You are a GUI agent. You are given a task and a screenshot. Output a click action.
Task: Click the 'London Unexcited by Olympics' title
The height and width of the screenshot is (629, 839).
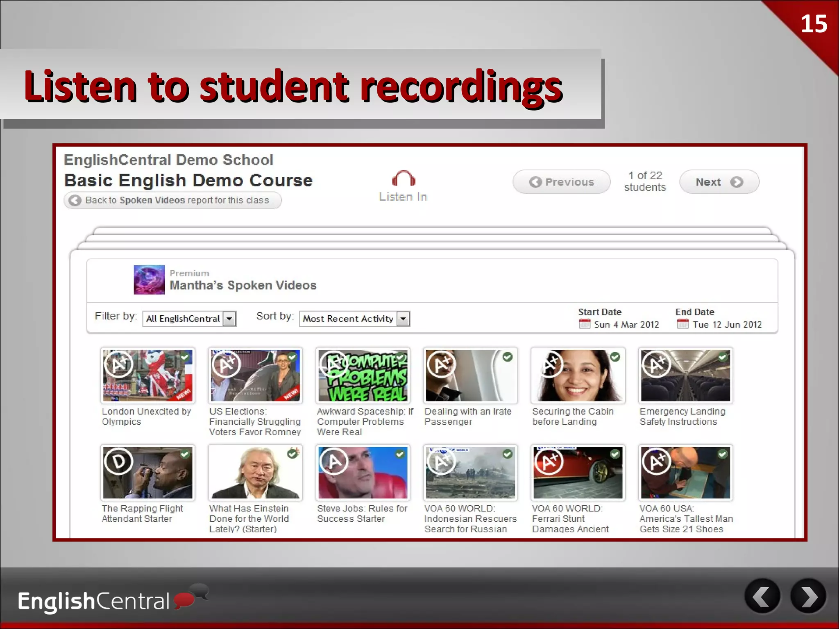pyautogui.click(x=146, y=416)
